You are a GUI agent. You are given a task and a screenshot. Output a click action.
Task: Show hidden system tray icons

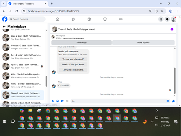click(152, 121)
